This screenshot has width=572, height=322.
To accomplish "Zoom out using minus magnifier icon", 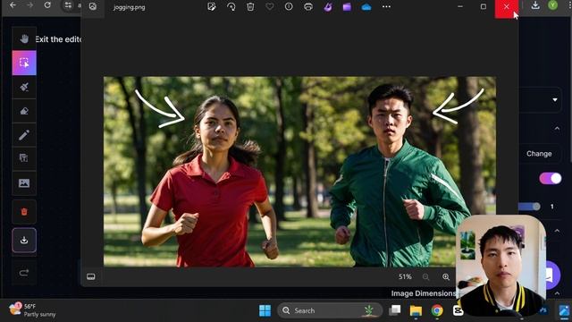I will pyautogui.click(x=425, y=276).
